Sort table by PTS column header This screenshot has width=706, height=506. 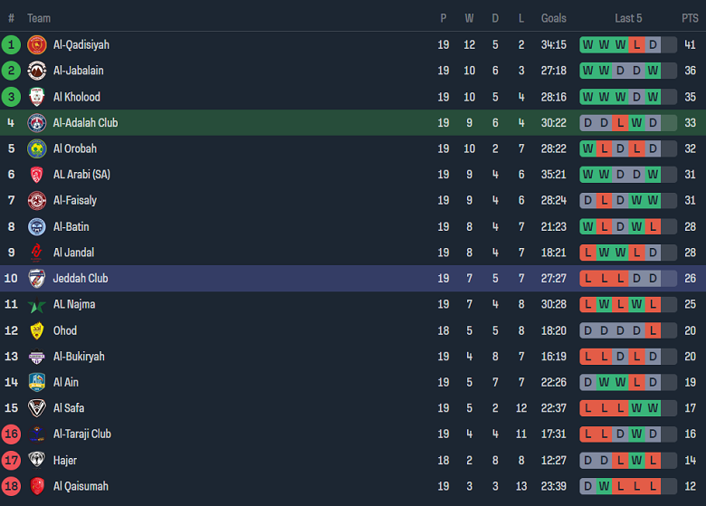(690, 18)
